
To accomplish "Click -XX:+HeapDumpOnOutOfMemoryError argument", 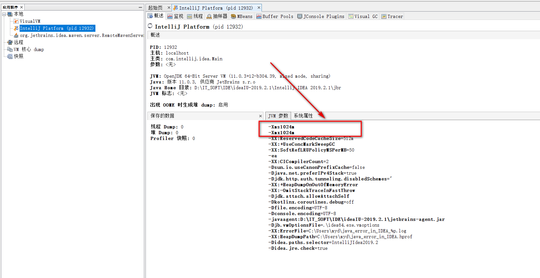I will 313,185.
